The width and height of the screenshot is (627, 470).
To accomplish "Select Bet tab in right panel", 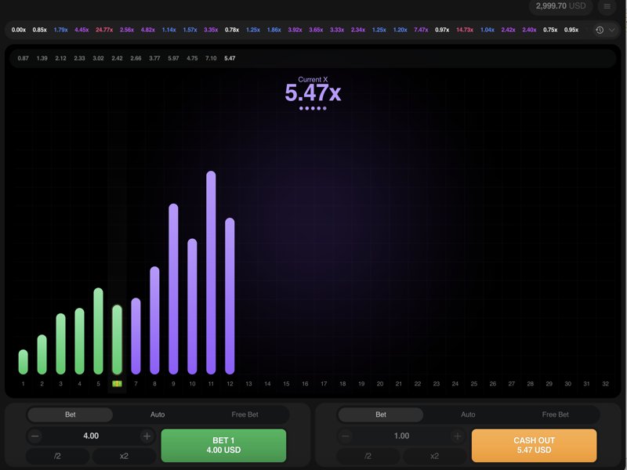I will pos(381,414).
